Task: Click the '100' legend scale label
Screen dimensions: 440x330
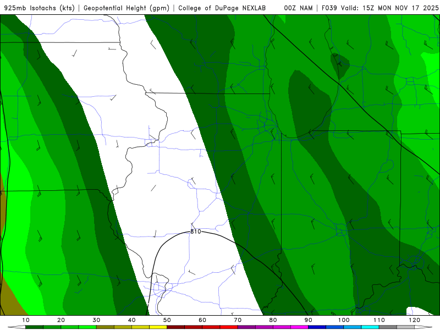Action: tap(343, 320)
